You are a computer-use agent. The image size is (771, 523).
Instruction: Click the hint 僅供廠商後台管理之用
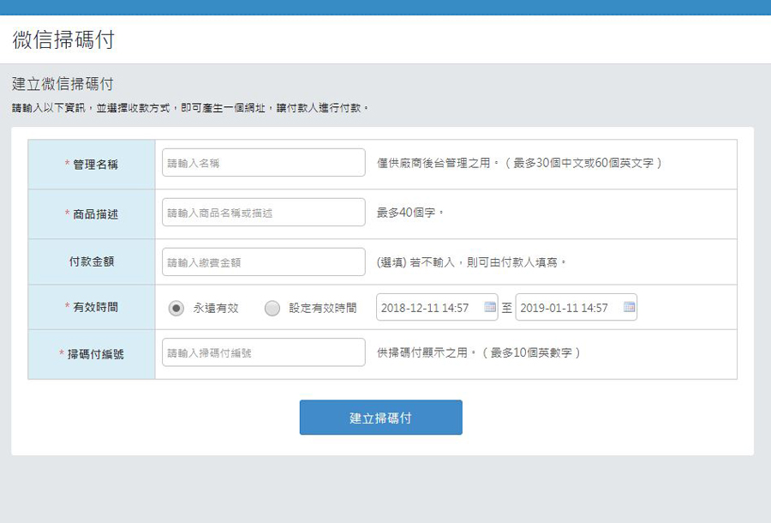[x=438, y=163]
